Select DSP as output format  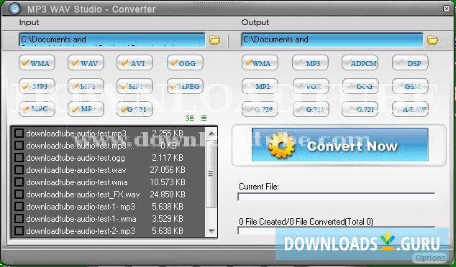click(411, 62)
